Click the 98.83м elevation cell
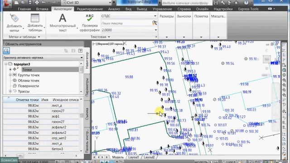 pos(33,149)
